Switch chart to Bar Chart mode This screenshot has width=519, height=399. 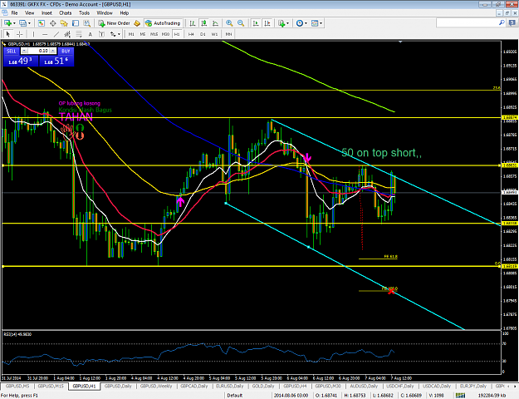193,23
